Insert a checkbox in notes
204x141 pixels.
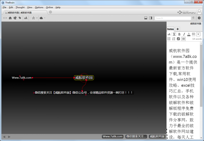coord(178,39)
